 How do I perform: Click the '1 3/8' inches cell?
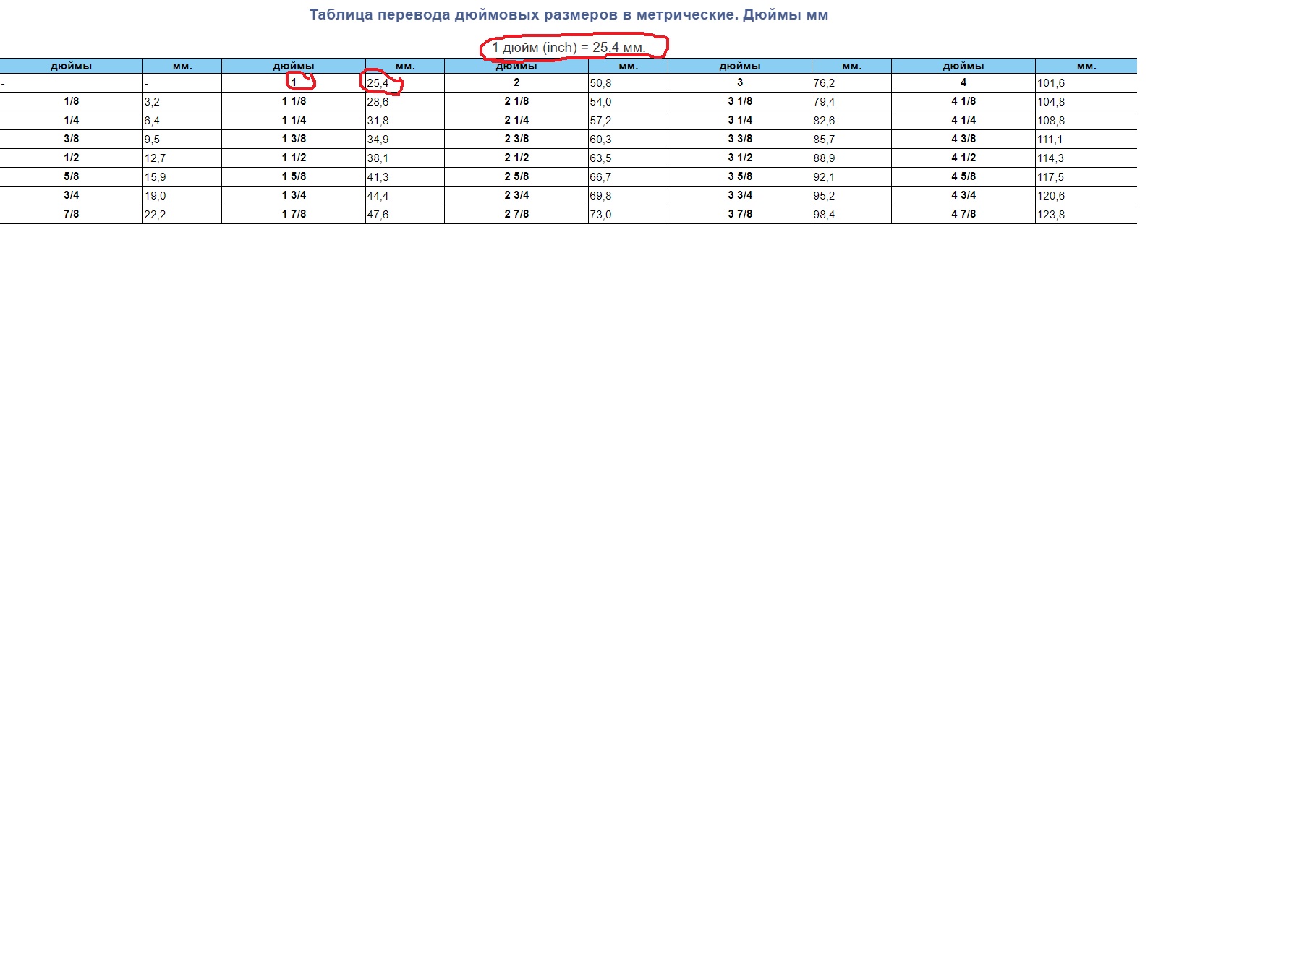coord(294,139)
